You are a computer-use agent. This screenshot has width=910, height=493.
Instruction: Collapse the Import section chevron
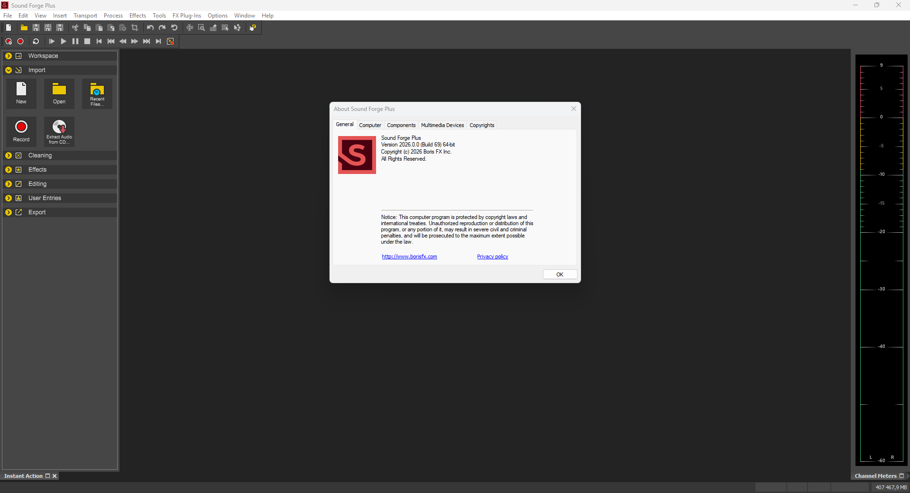pos(9,70)
